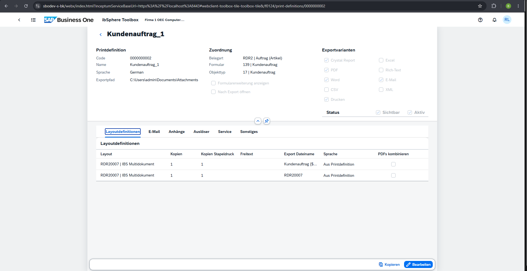Toggle the Aktiv status checkbox

(410, 112)
